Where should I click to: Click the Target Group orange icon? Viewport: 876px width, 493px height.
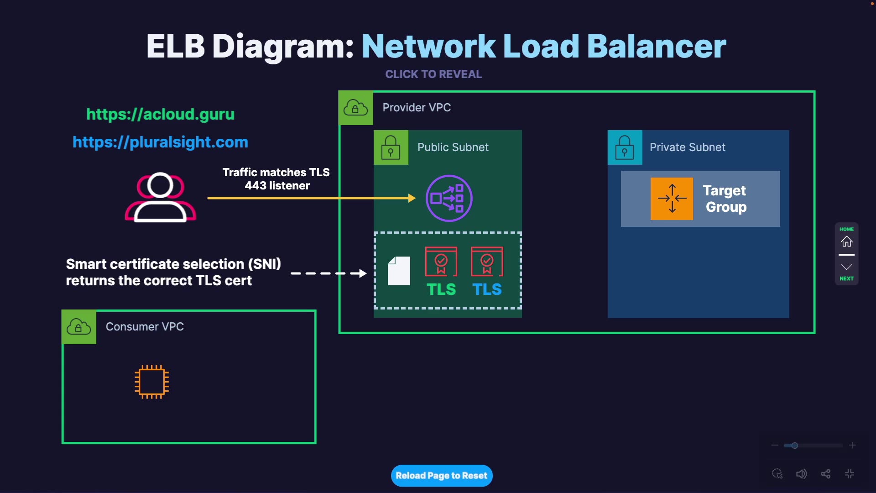coord(672,199)
